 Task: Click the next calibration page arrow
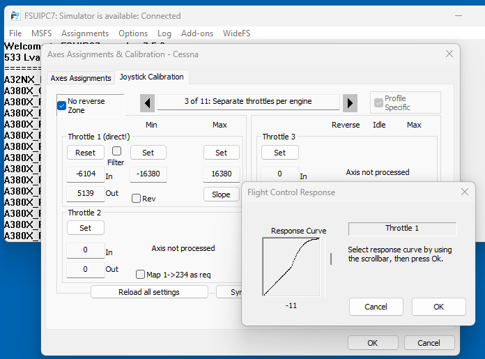point(351,102)
